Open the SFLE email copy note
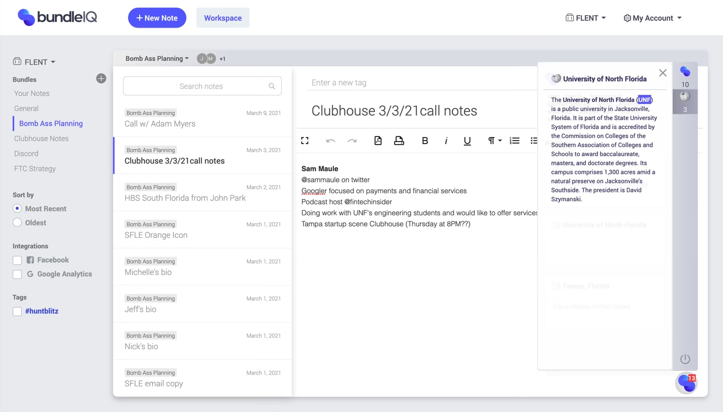This screenshot has width=723, height=412. [x=203, y=378]
